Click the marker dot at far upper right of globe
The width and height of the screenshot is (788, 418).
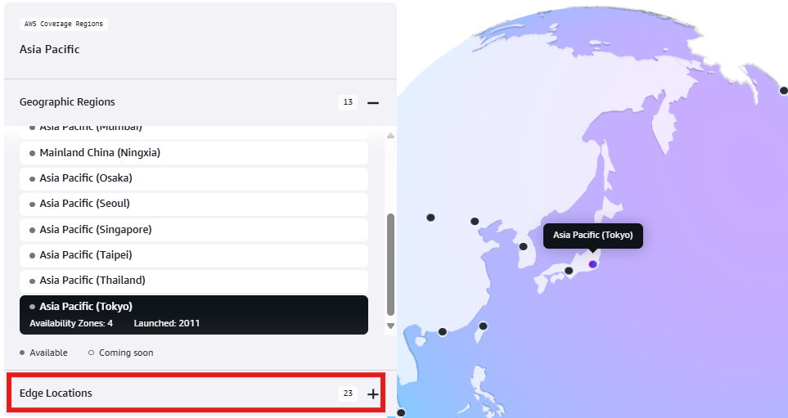tap(783, 91)
